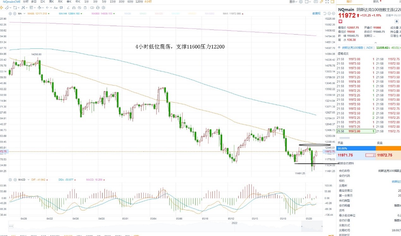Collapse the quote details chevron arrow
Viewport: 401px width, 236px height.
pos(375,43)
